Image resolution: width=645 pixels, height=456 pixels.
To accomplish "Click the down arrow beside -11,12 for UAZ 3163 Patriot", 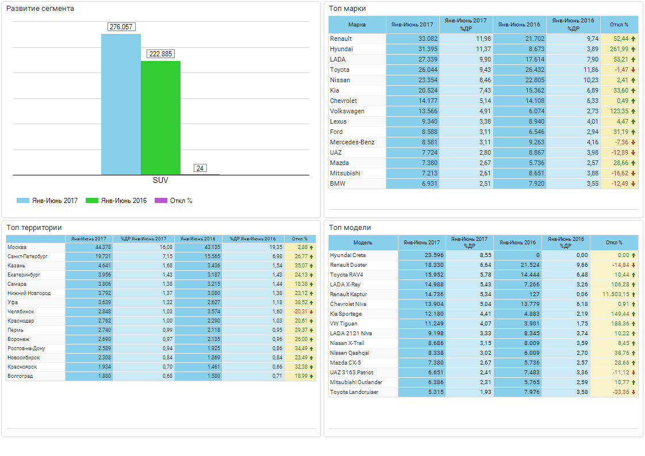I will point(634,373).
